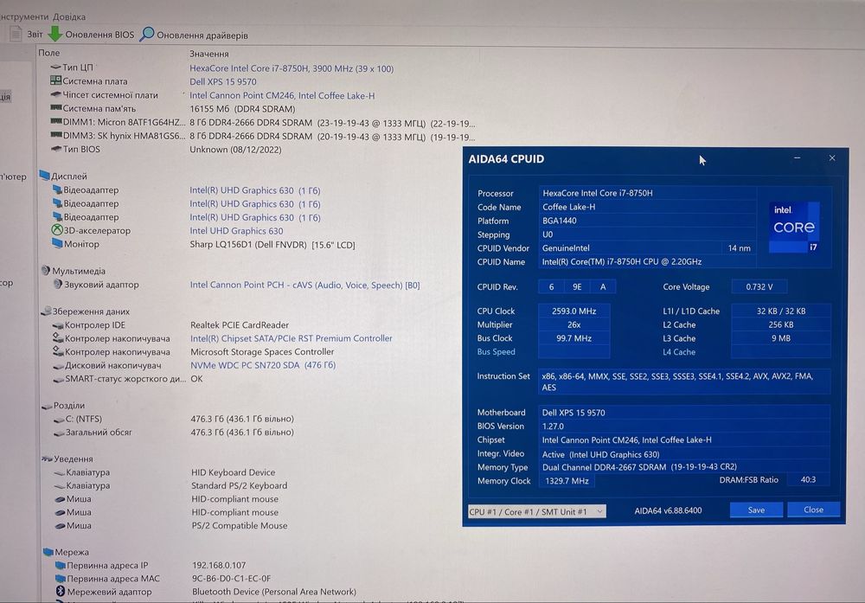
Task: Select the Instruction Set field in CPUID
Action: [684, 382]
